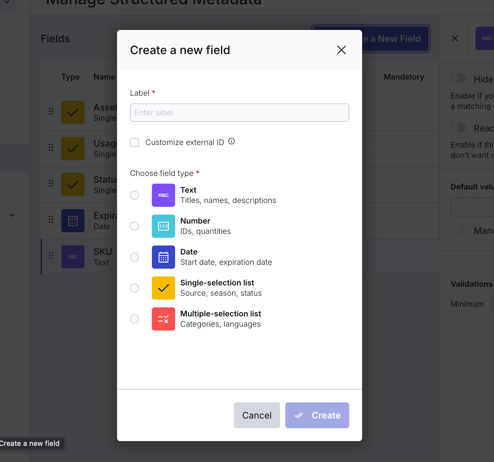Click the blue Date calendar icon

click(163, 257)
